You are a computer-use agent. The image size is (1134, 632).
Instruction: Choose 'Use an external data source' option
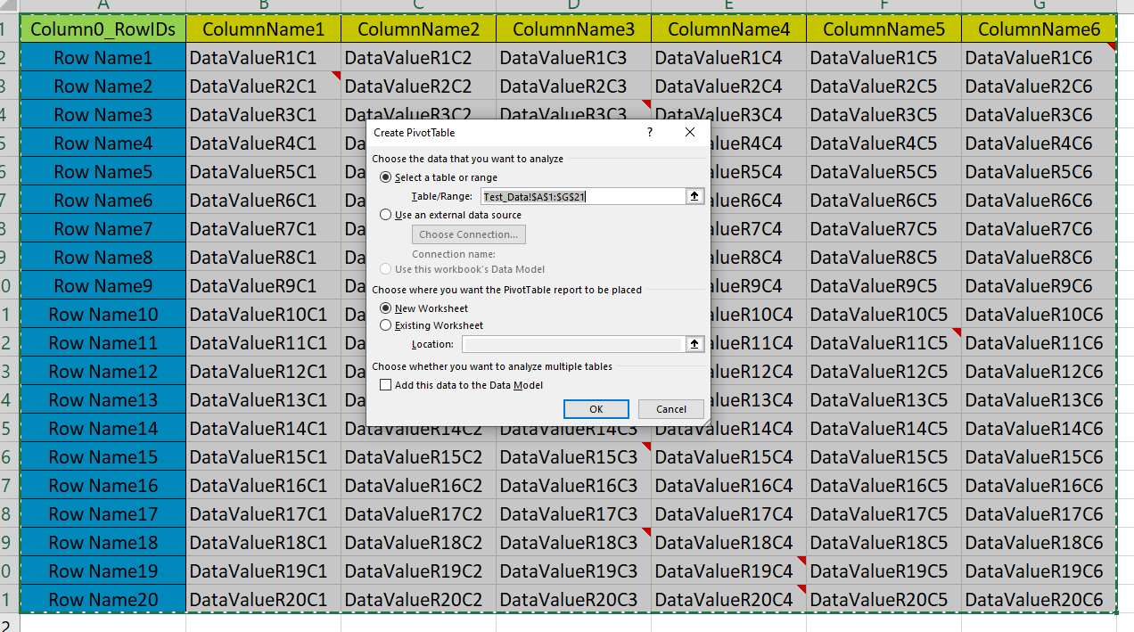point(386,215)
